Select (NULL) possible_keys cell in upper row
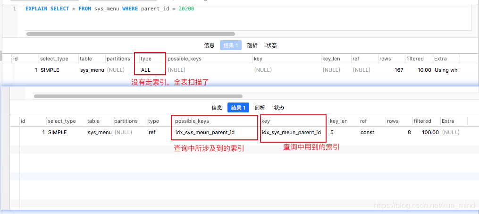Image resolution: width=479 pixels, height=214 pixels. click(177, 70)
